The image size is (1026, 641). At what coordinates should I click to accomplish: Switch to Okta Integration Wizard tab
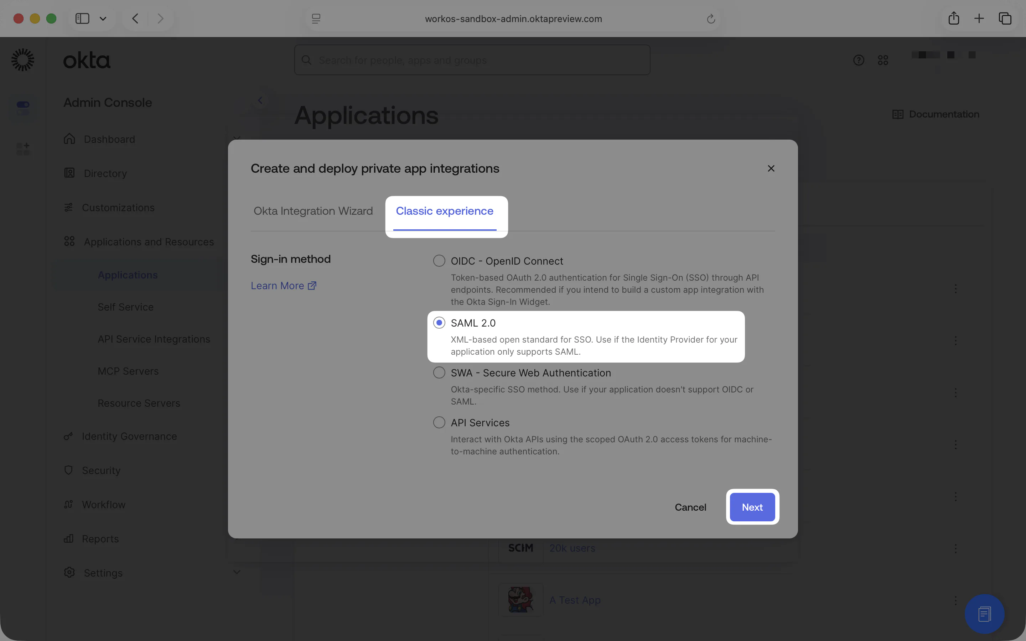click(313, 211)
